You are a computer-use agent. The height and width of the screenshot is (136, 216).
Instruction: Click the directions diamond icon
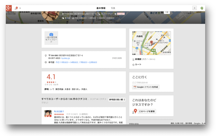(133, 65)
